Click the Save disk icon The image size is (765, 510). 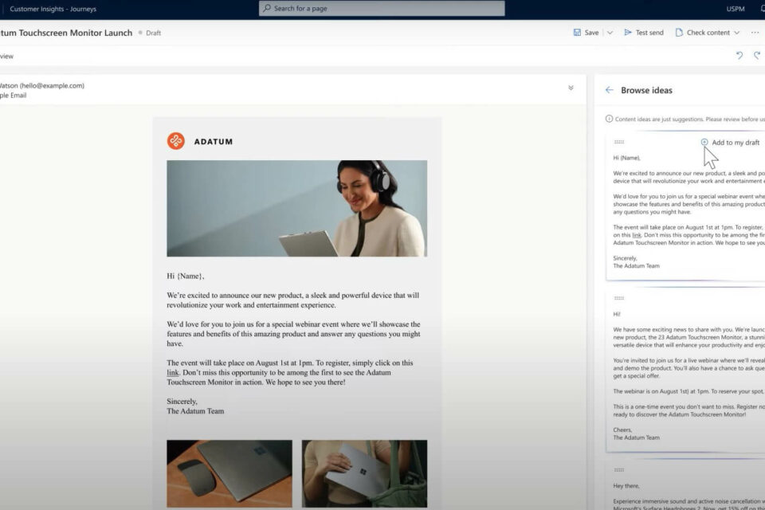pyautogui.click(x=577, y=33)
